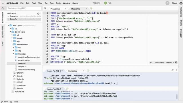Click the Preview button
The width and height of the screenshot is (183, 103).
point(96,3)
